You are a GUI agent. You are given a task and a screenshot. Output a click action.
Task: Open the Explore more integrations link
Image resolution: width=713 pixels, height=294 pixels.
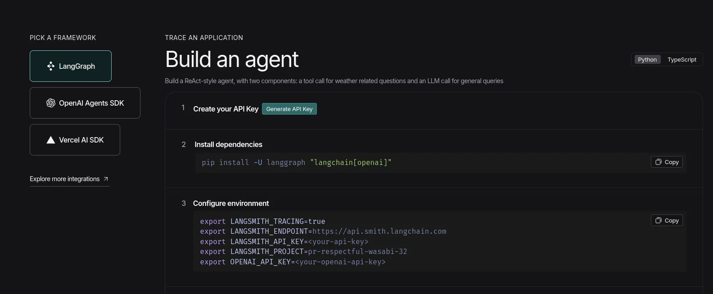point(65,179)
